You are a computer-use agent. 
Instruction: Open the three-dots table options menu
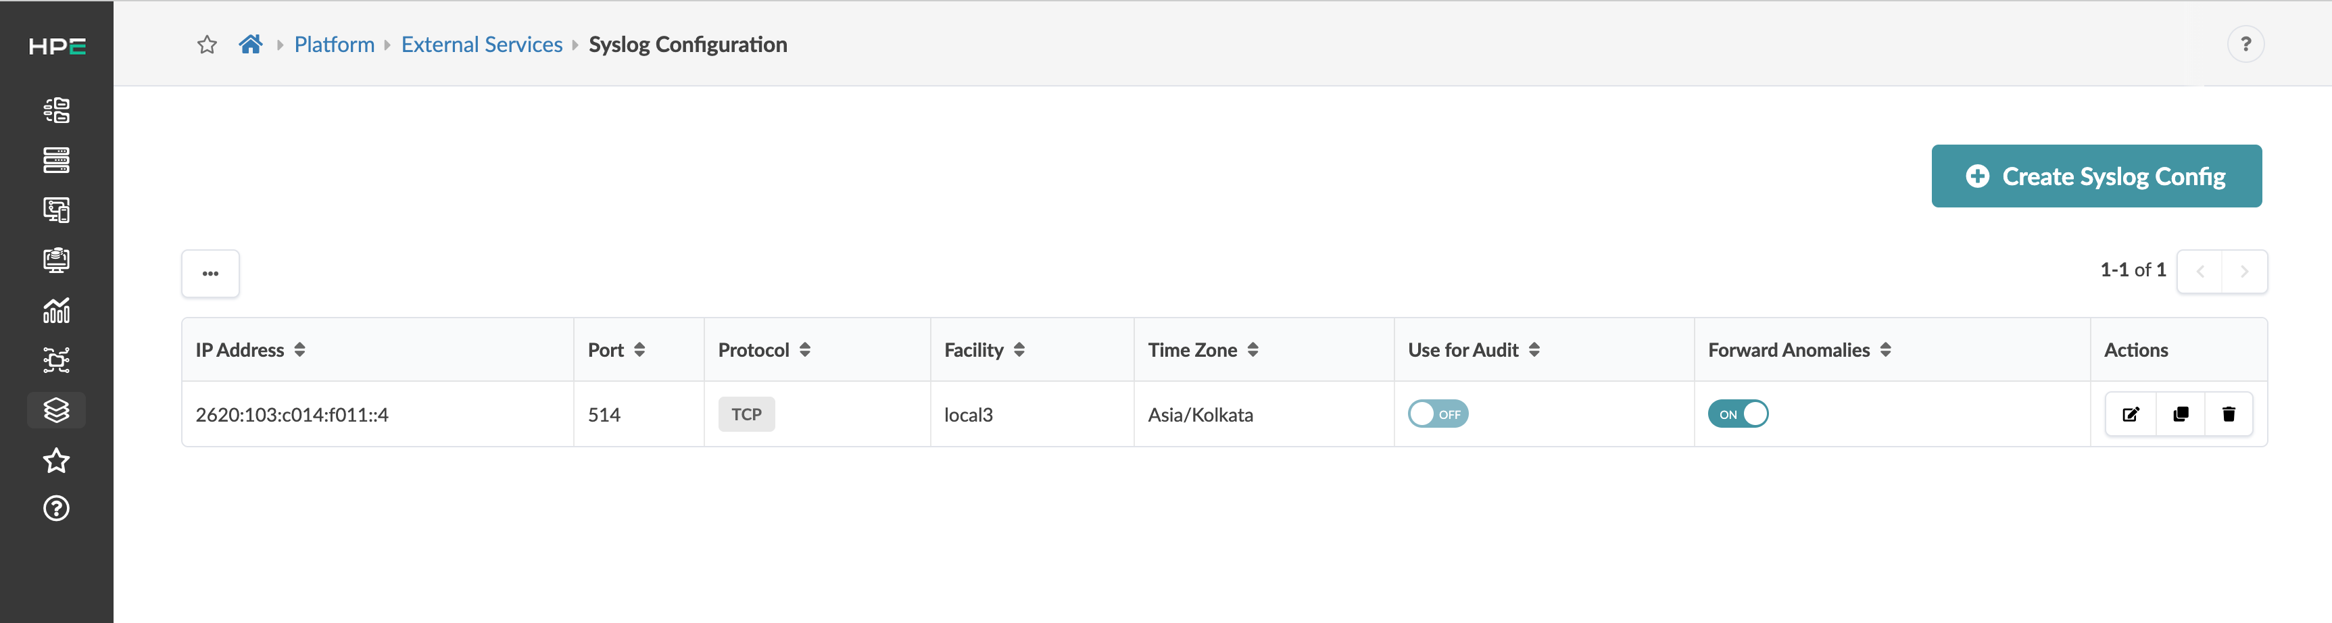pyautogui.click(x=210, y=274)
